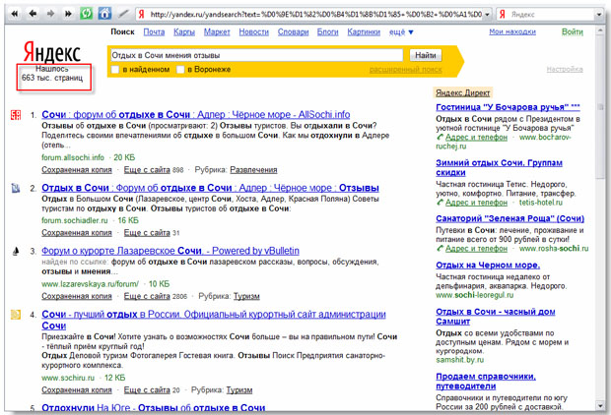Open ad 'Продаем справочники, путеводители'
Screen dimensions: 611x415
486,382
